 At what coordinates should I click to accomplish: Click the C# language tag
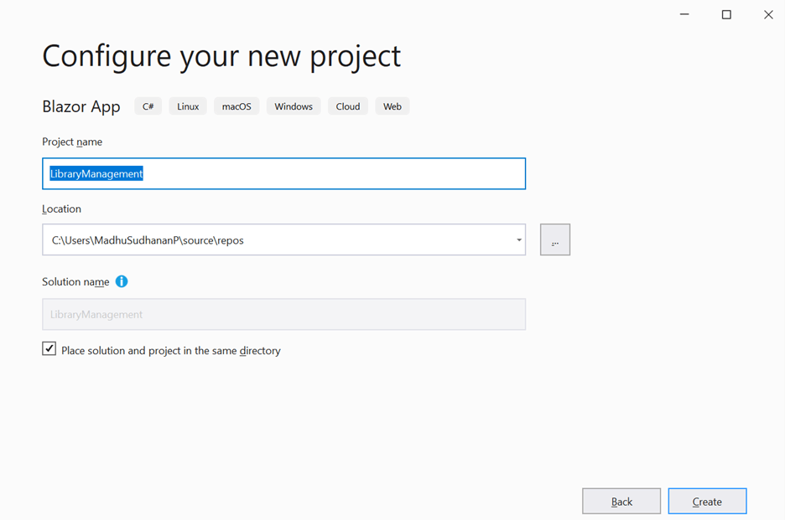148,106
